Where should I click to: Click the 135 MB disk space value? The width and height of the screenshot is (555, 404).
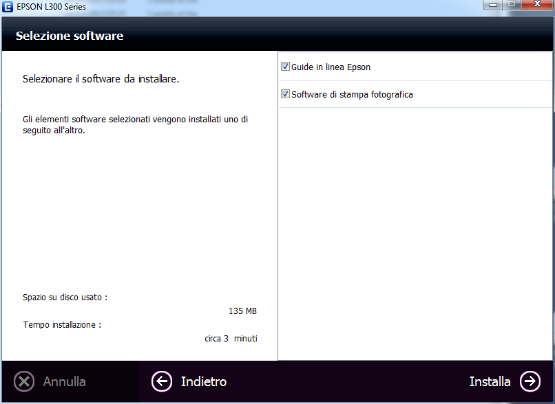242,311
